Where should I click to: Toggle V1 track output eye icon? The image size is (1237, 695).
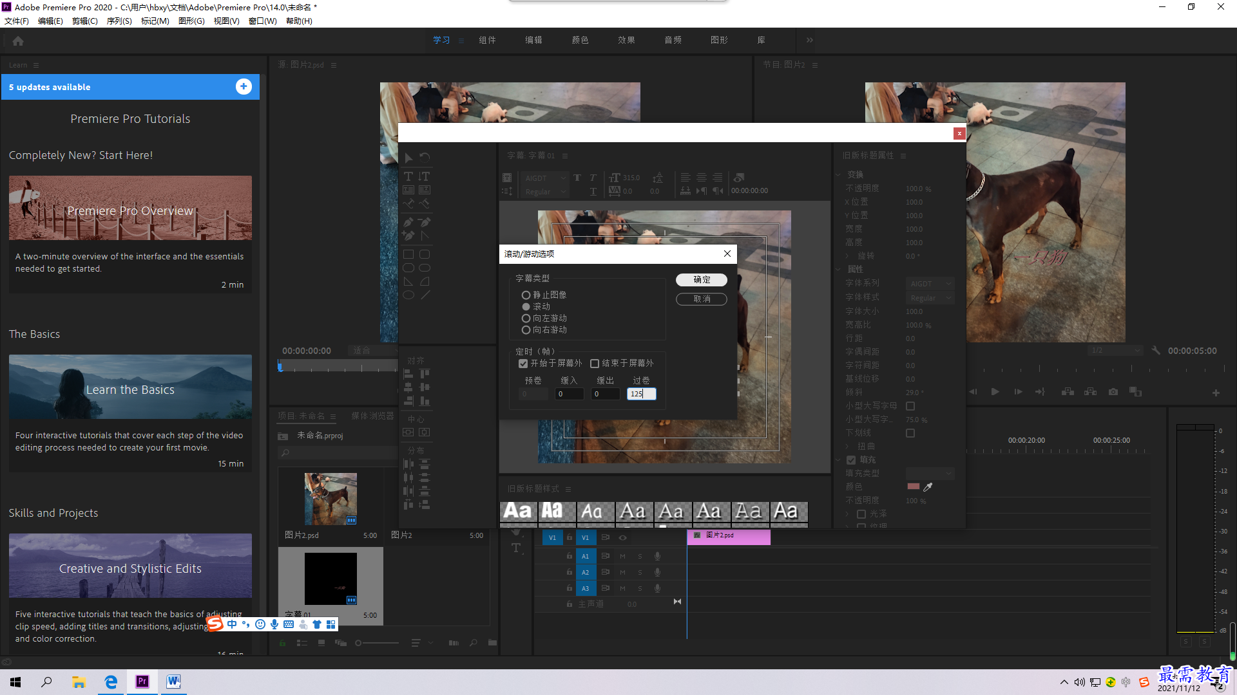point(622,537)
